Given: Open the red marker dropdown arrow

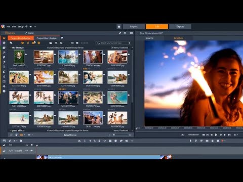Looking at the screenshot, I should 225,141.
